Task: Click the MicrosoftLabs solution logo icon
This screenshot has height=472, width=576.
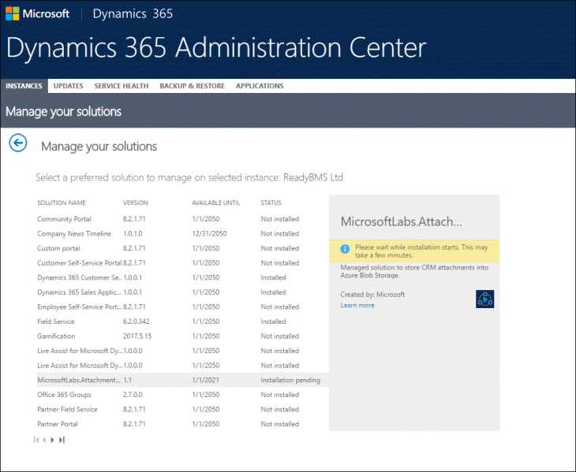Action: 484,299
